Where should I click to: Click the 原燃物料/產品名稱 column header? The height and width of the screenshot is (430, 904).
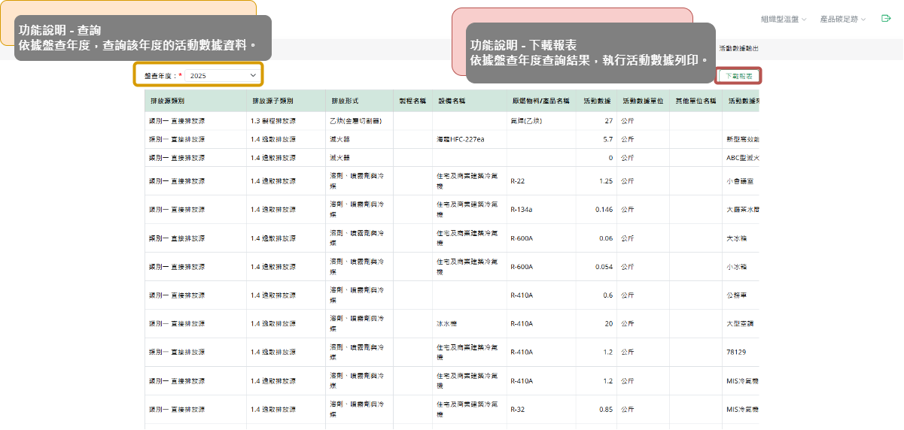540,101
